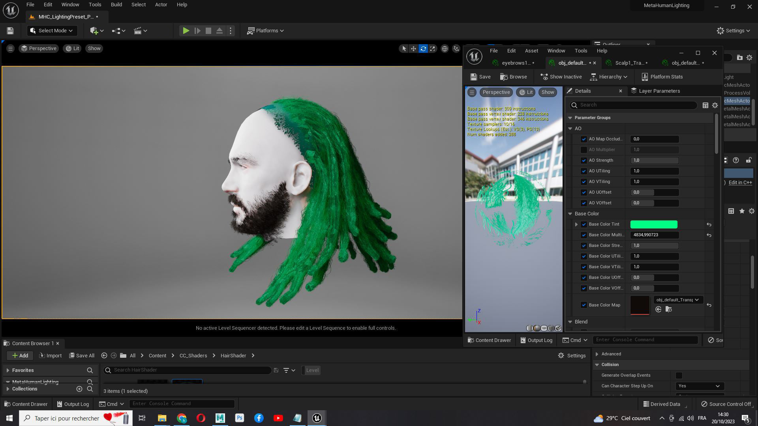Select sphere preview mesh shape

pyautogui.click(x=537, y=328)
